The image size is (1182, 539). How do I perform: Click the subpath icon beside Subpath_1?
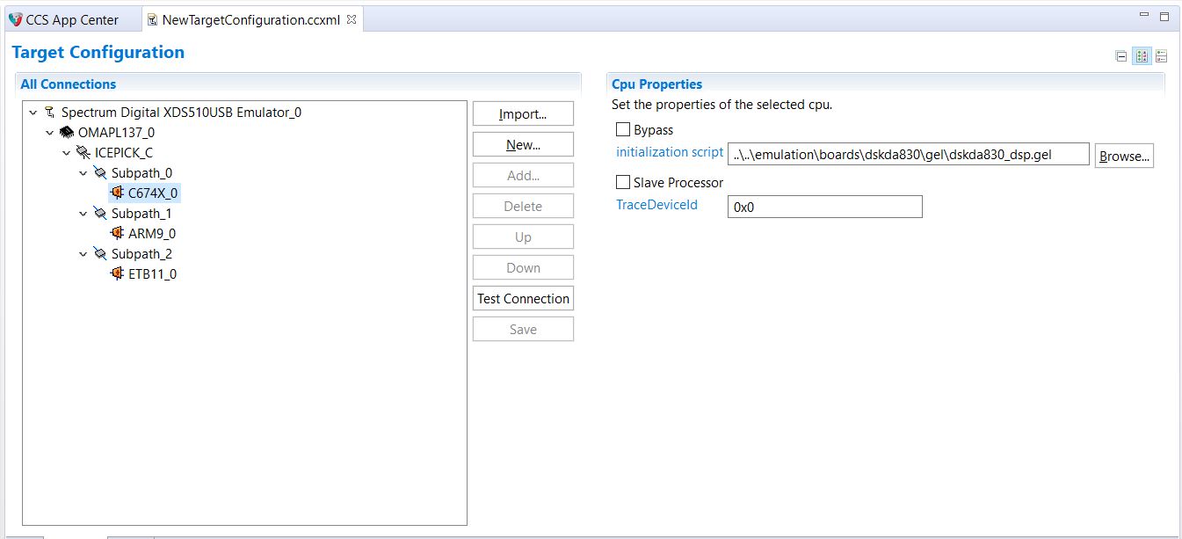click(x=100, y=214)
